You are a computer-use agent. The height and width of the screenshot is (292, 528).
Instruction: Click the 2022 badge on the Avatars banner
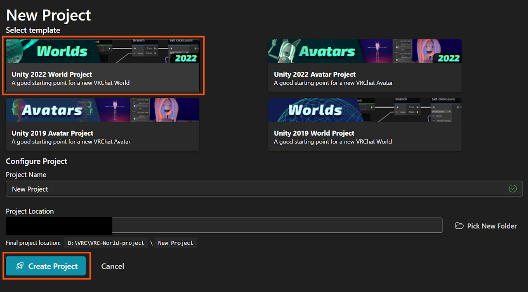click(x=448, y=58)
